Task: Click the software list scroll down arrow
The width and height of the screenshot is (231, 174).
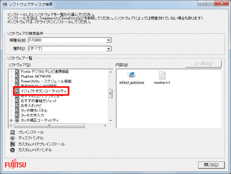Action: (x=111, y=121)
